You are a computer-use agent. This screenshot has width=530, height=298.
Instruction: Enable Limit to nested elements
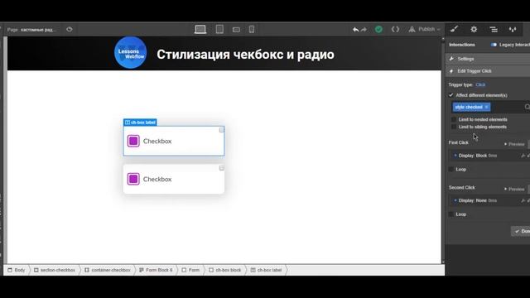point(454,119)
